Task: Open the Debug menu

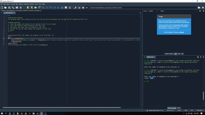Action: tap(21, 4)
